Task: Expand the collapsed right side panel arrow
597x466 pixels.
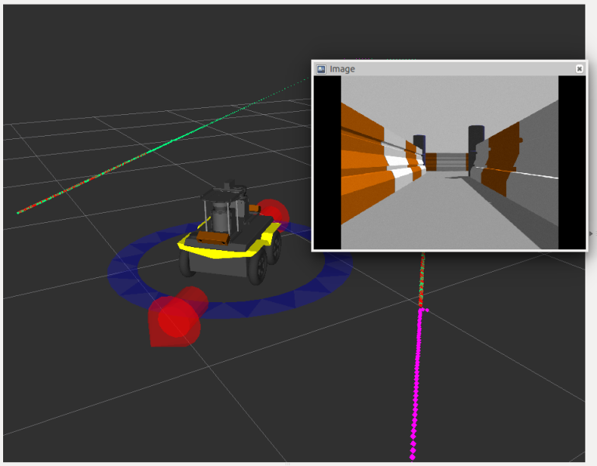Action: coord(592,233)
